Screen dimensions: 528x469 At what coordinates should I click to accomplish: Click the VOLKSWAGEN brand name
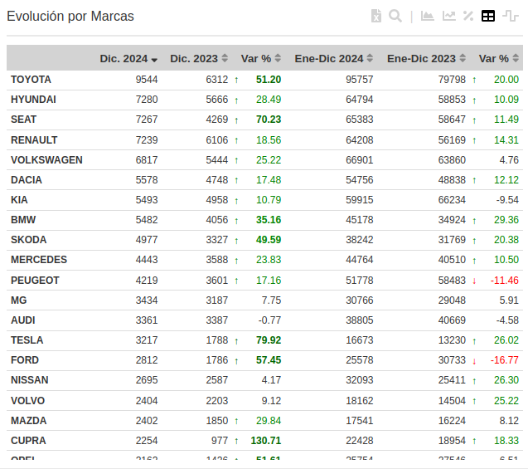point(46,160)
